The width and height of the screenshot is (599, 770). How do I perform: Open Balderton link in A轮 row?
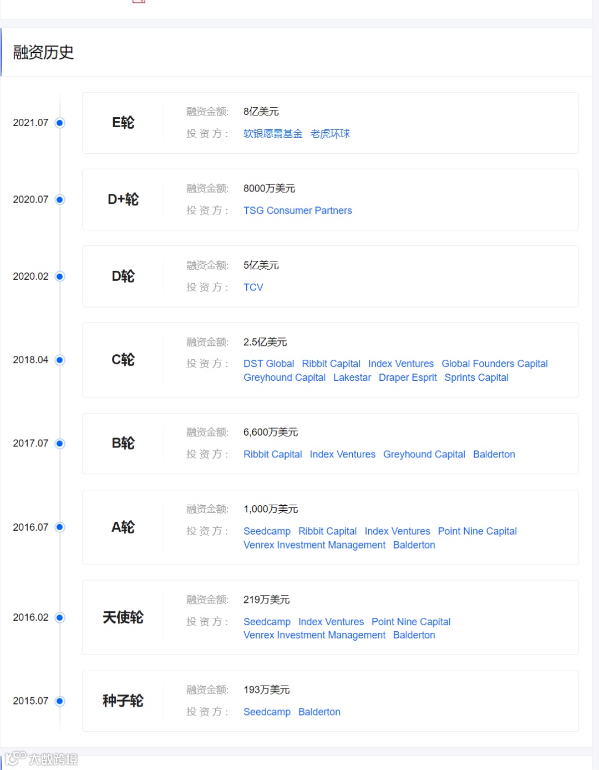(414, 545)
